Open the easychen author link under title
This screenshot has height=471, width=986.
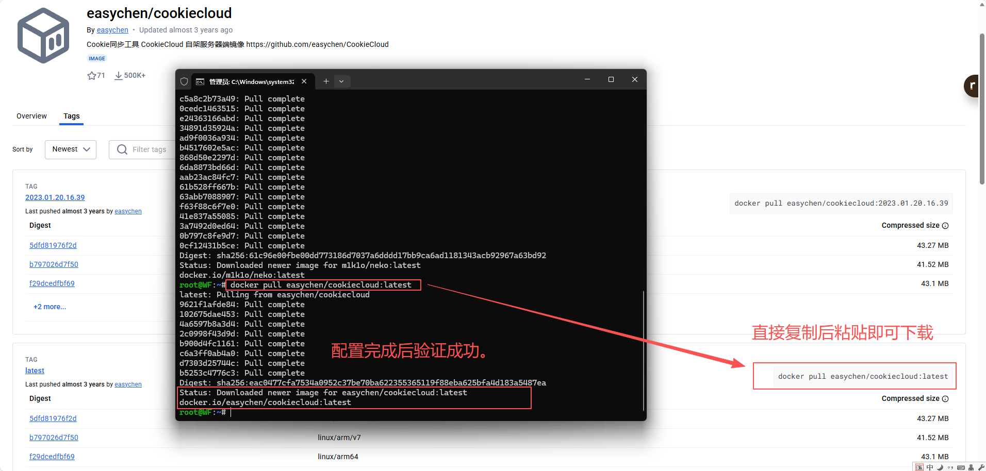pyautogui.click(x=112, y=30)
